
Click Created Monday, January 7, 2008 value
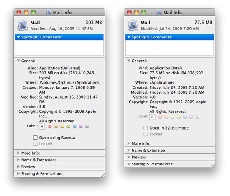coord(67,90)
